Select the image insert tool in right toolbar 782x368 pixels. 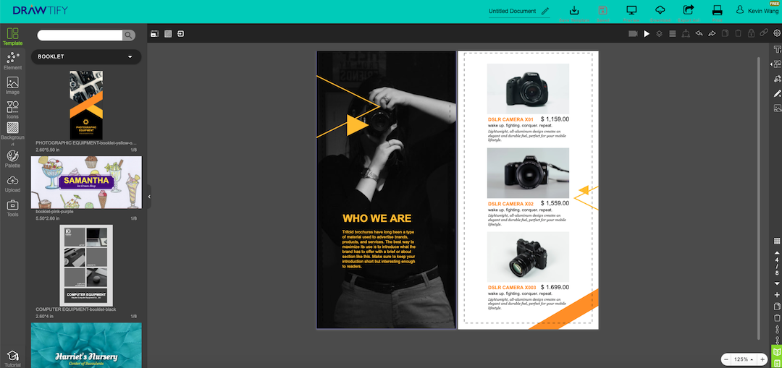(x=777, y=108)
